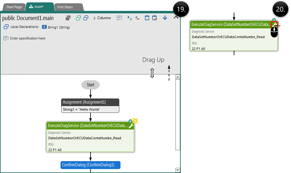The image size is (291, 173).
Task: Click the green overlapping-squares icon
Action: pos(79,18)
